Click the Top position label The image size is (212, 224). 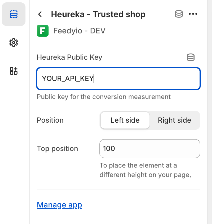click(x=57, y=148)
